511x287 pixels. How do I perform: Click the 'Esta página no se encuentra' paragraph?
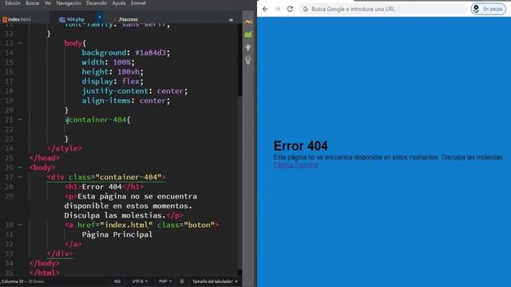point(389,157)
